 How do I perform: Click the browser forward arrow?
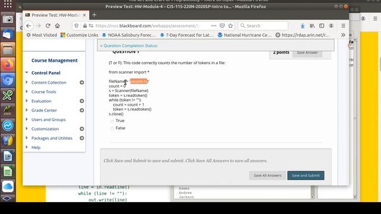[x=38, y=26]
